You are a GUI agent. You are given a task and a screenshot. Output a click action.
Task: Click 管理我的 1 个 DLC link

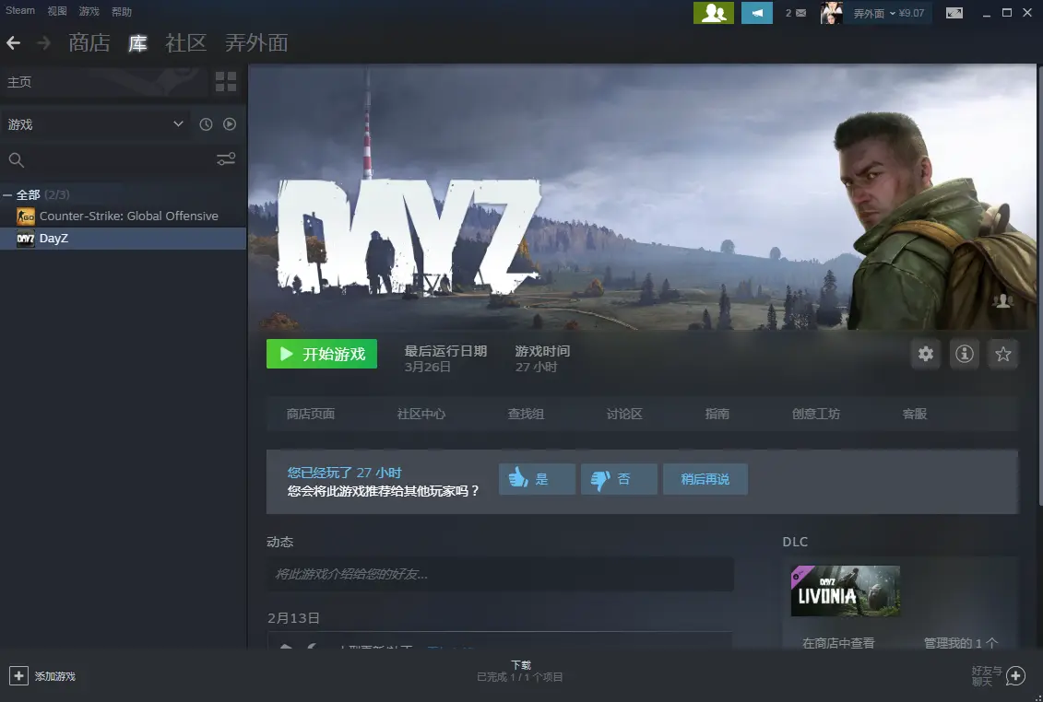tap(961, 643)
